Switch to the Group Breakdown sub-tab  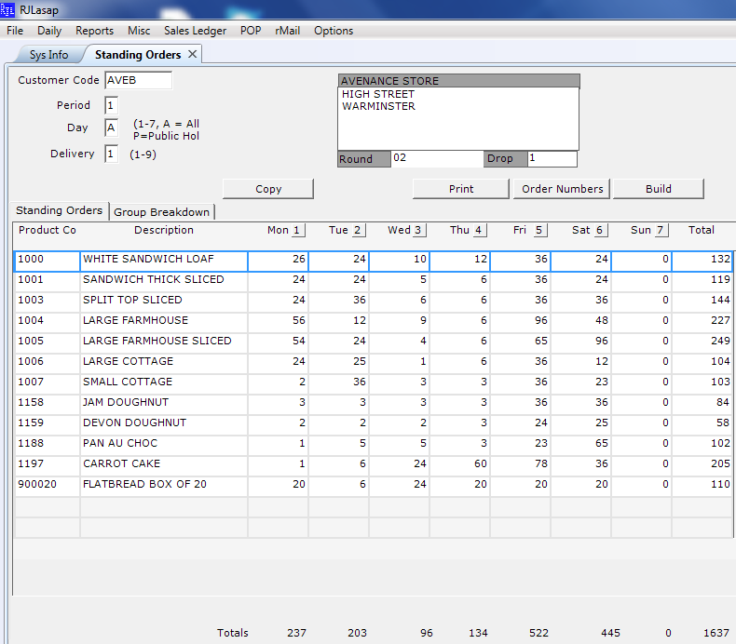161,212
